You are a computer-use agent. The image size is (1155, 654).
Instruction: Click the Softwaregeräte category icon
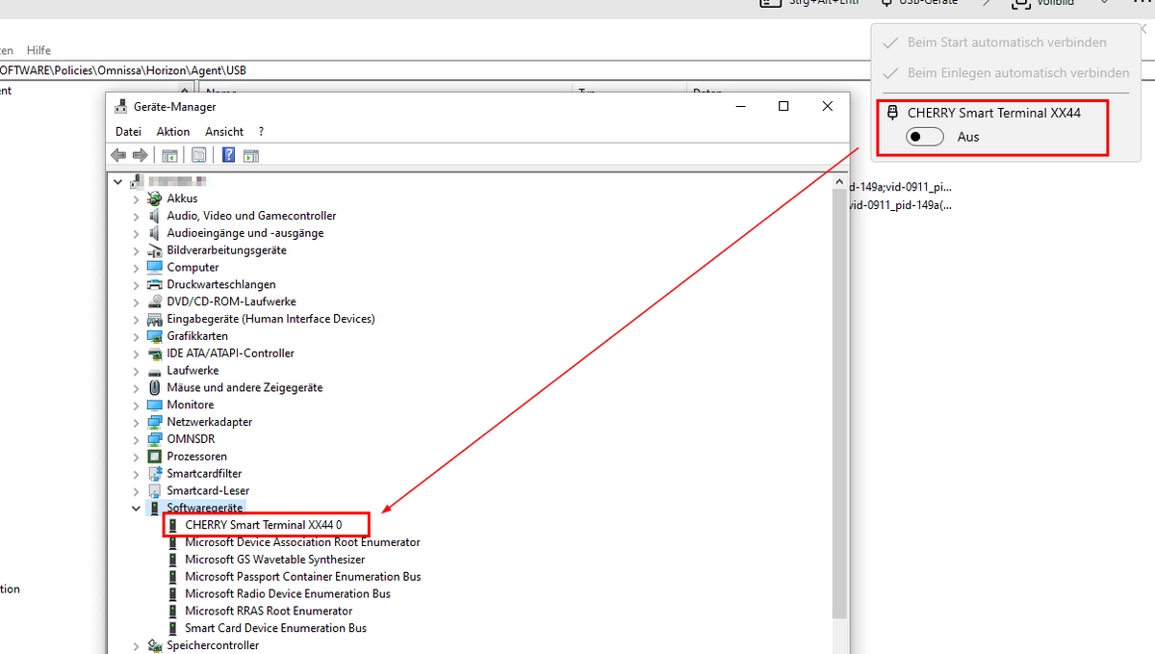(x=155, y=508)
